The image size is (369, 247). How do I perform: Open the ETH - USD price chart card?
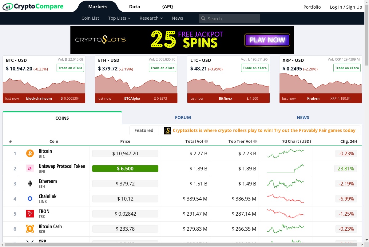(136, 79)
